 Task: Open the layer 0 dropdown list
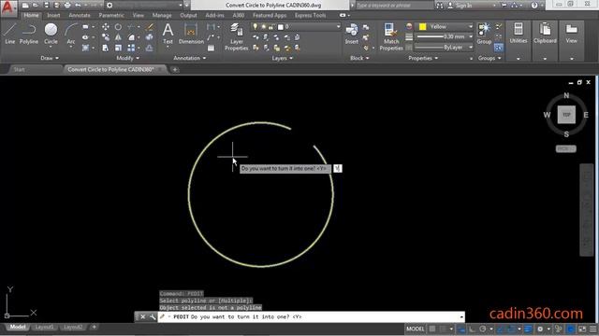(296, 27)
